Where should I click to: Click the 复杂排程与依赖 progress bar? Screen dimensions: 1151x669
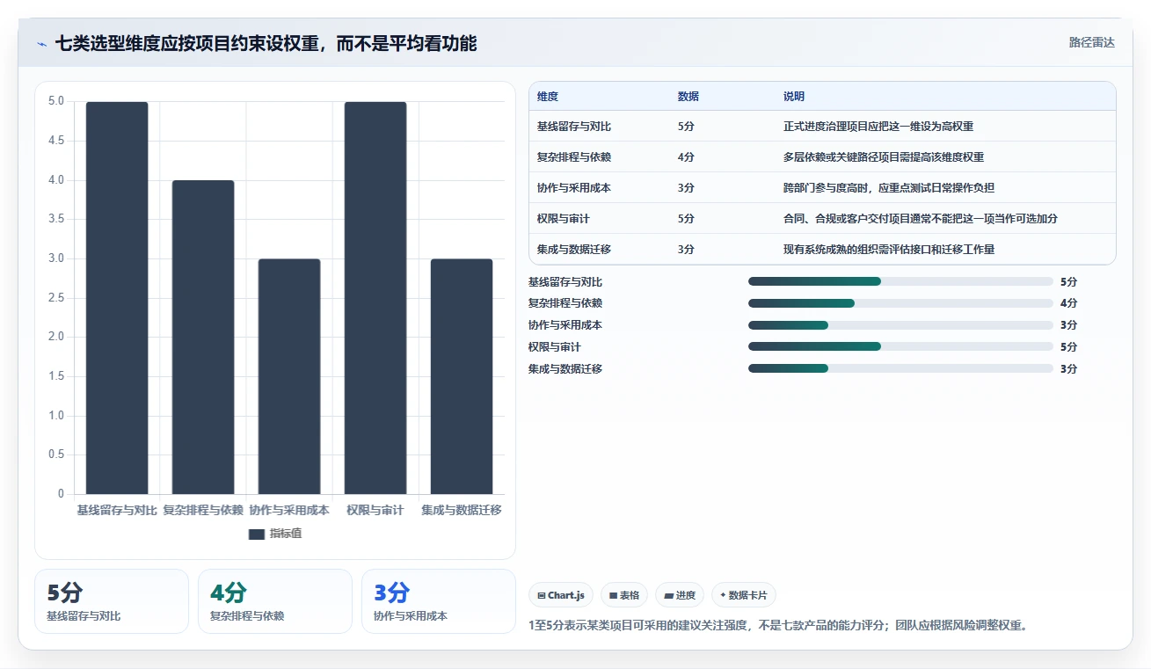click(x=900, y=303)
